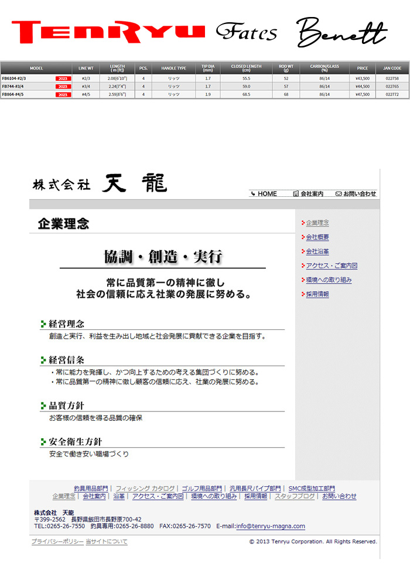
Task: Open 当サイトについて link
Action: (107, 541)
